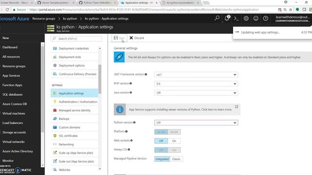Click the WebJobs icon
Image resolution: width=312 pixels, height=175 pixels.
55,170
